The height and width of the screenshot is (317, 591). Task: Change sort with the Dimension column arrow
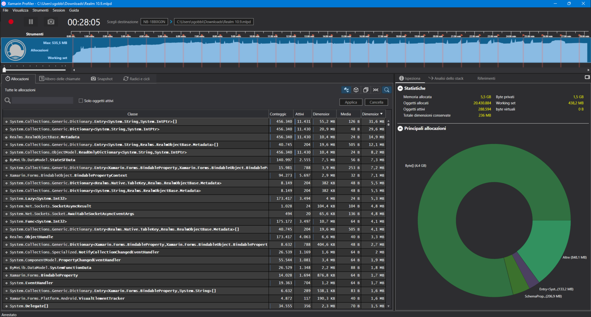pyautogui.click(x=381, y=114)
